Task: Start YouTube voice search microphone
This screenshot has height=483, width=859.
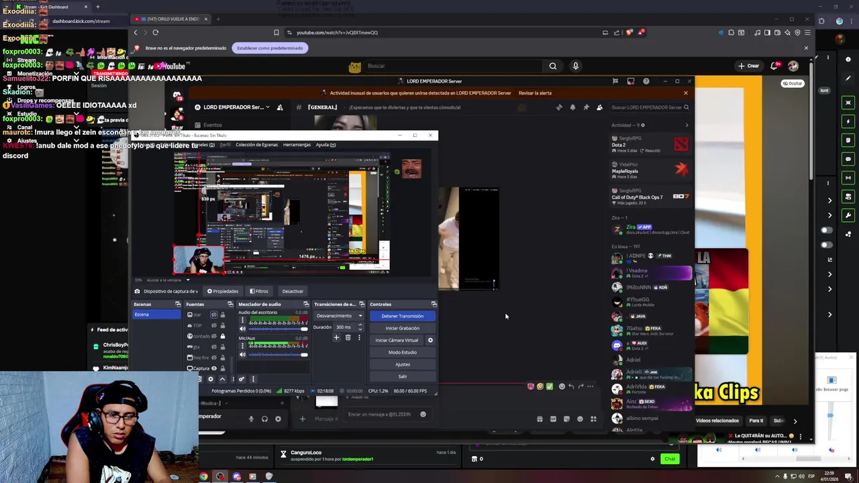Action: click(575, 66)
